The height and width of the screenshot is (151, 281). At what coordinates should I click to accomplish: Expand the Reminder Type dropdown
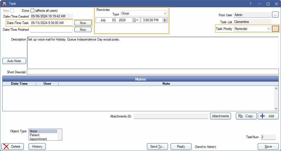pyautogui.click(x=165, y=13)
